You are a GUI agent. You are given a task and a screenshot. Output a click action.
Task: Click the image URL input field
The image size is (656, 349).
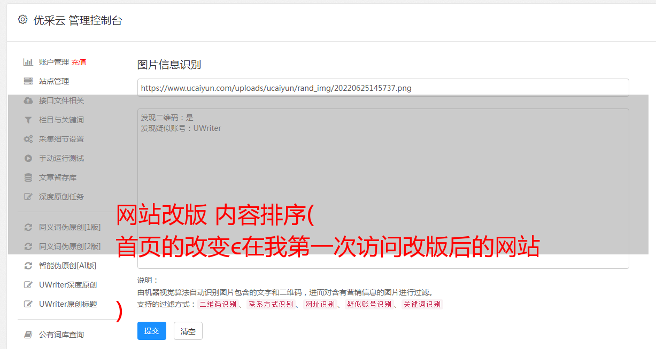(x=383, y=88)
